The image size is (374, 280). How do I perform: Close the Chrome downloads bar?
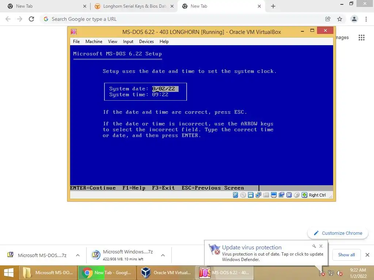[x=367, y=255]
